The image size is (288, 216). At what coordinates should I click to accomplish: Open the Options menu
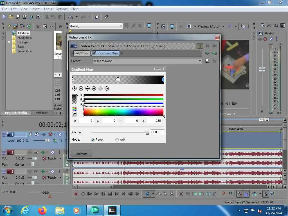(62, 9)
